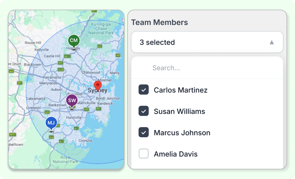Viewport: 295px width, 179px height.
Task: Click the M7 road shield near the map's left edge
Action: coord(20,82)
